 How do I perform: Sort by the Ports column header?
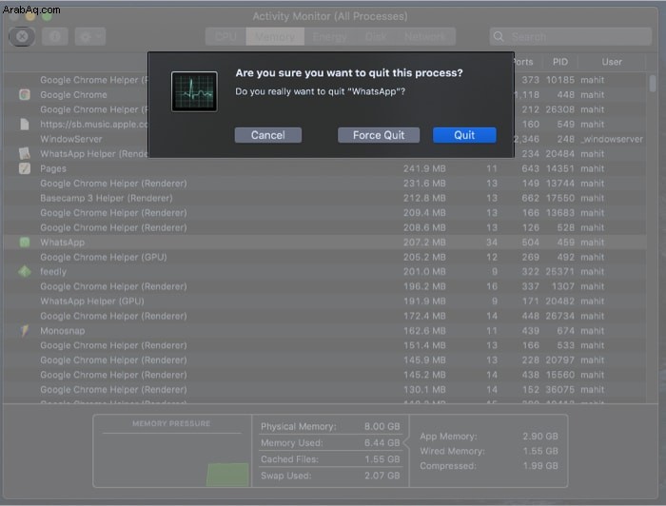(522, 62)
